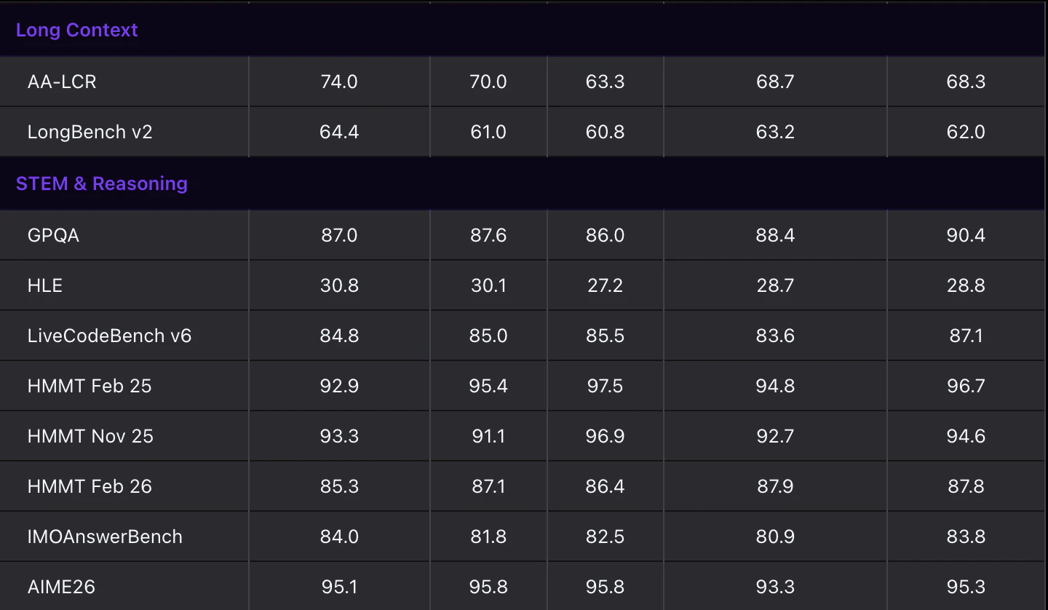
Task: Click the AA-LCR benchmark row label
Action: 62,82
